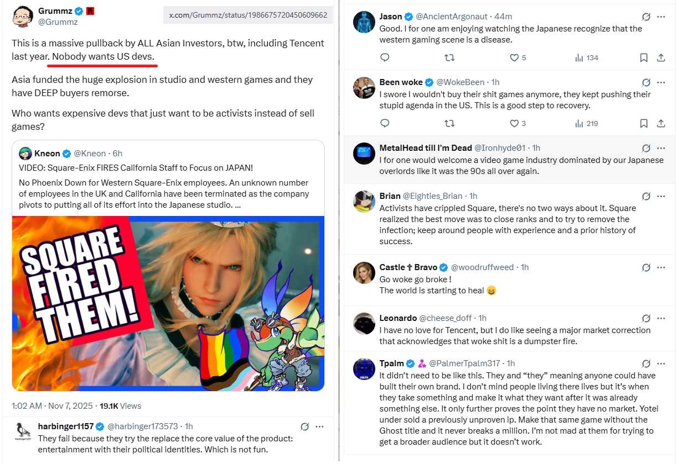Bookmark Jason's tweet

coord(644,57)
